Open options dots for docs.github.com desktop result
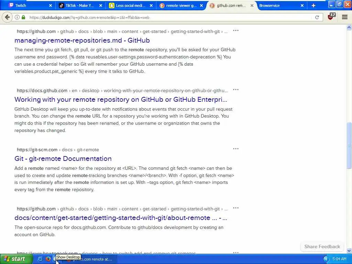352x264 pixels. [x=236, y=90]
